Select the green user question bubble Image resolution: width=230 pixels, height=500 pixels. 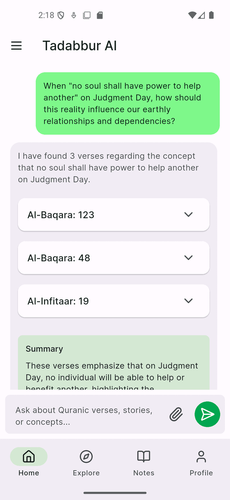pos(127,103)
